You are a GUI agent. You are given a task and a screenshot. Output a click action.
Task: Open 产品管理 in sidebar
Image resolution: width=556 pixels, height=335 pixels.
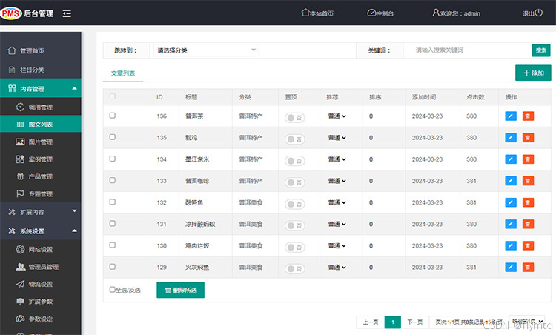pyautogui.click(x=41, y=176)
